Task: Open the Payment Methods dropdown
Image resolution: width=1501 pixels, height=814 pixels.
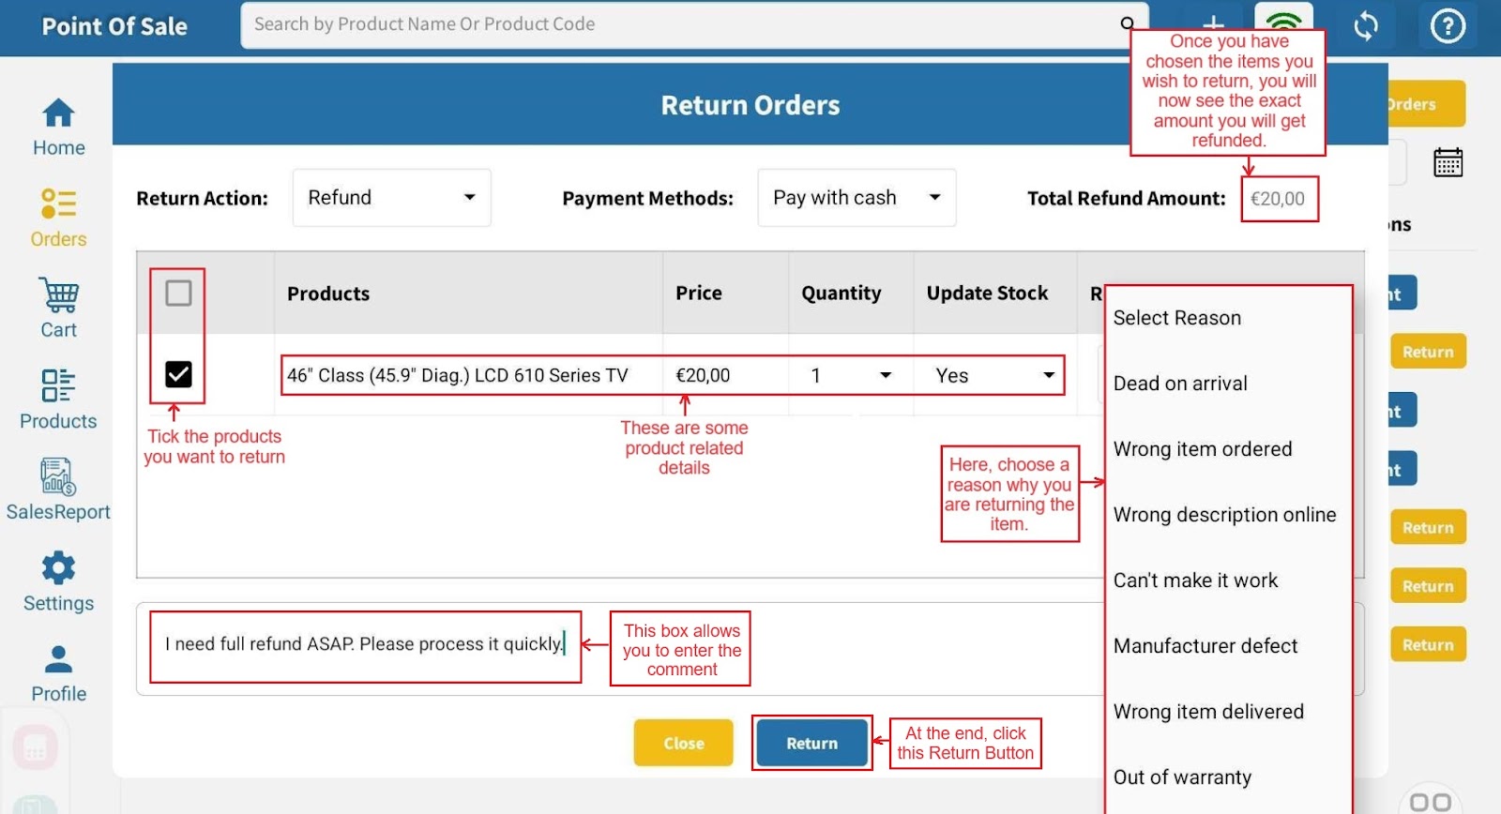Action: (856, 198)
